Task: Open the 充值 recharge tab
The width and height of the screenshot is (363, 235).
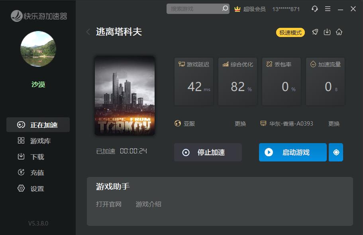Action: pos(38,173)
